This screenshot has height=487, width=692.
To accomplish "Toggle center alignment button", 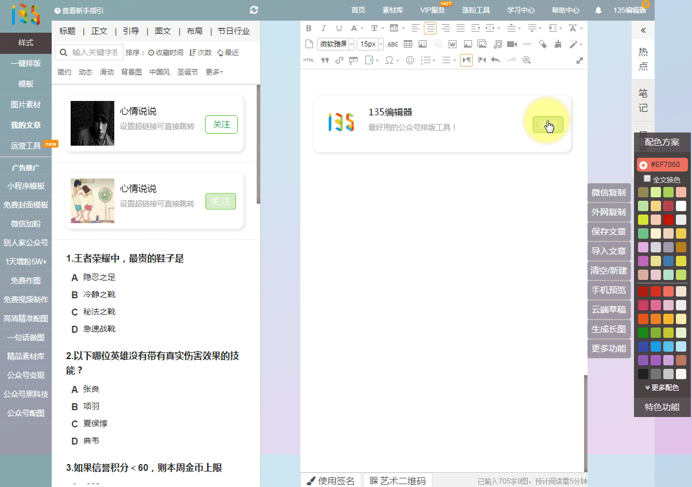I will coord(430,28).
